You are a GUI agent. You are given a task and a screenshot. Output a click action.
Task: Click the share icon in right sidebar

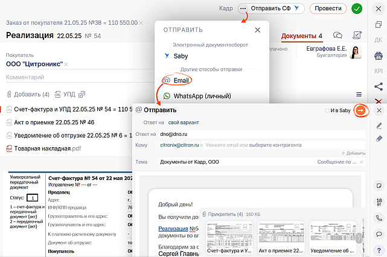379,86
